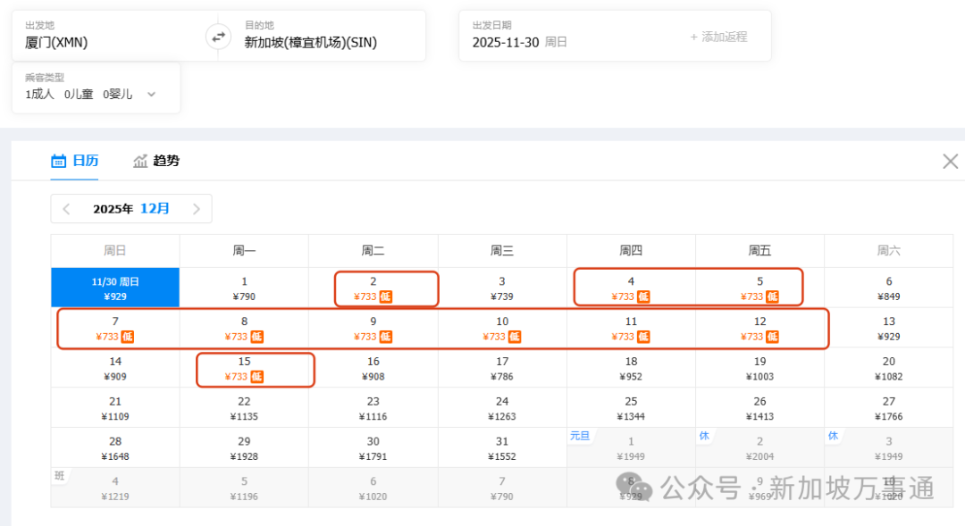Viewport: 965px width, 526px height.
Task: Open the 2025年12月 month selector
Action: [x=130, y=208]
